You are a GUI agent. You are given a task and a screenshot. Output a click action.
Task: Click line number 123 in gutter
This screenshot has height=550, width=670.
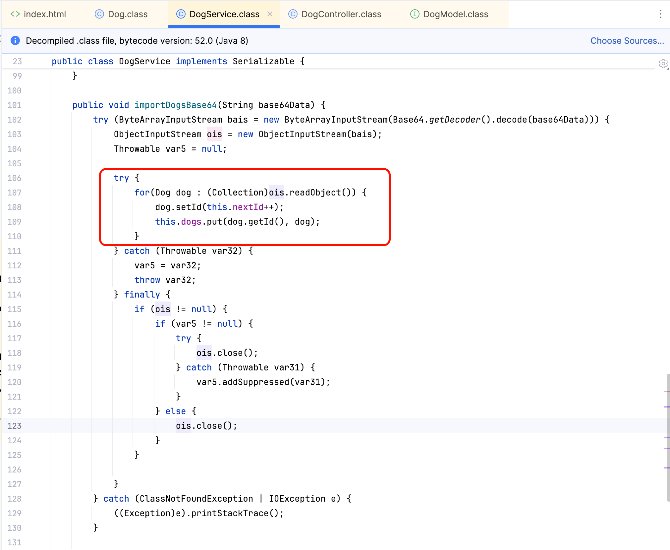coord(15,426)
